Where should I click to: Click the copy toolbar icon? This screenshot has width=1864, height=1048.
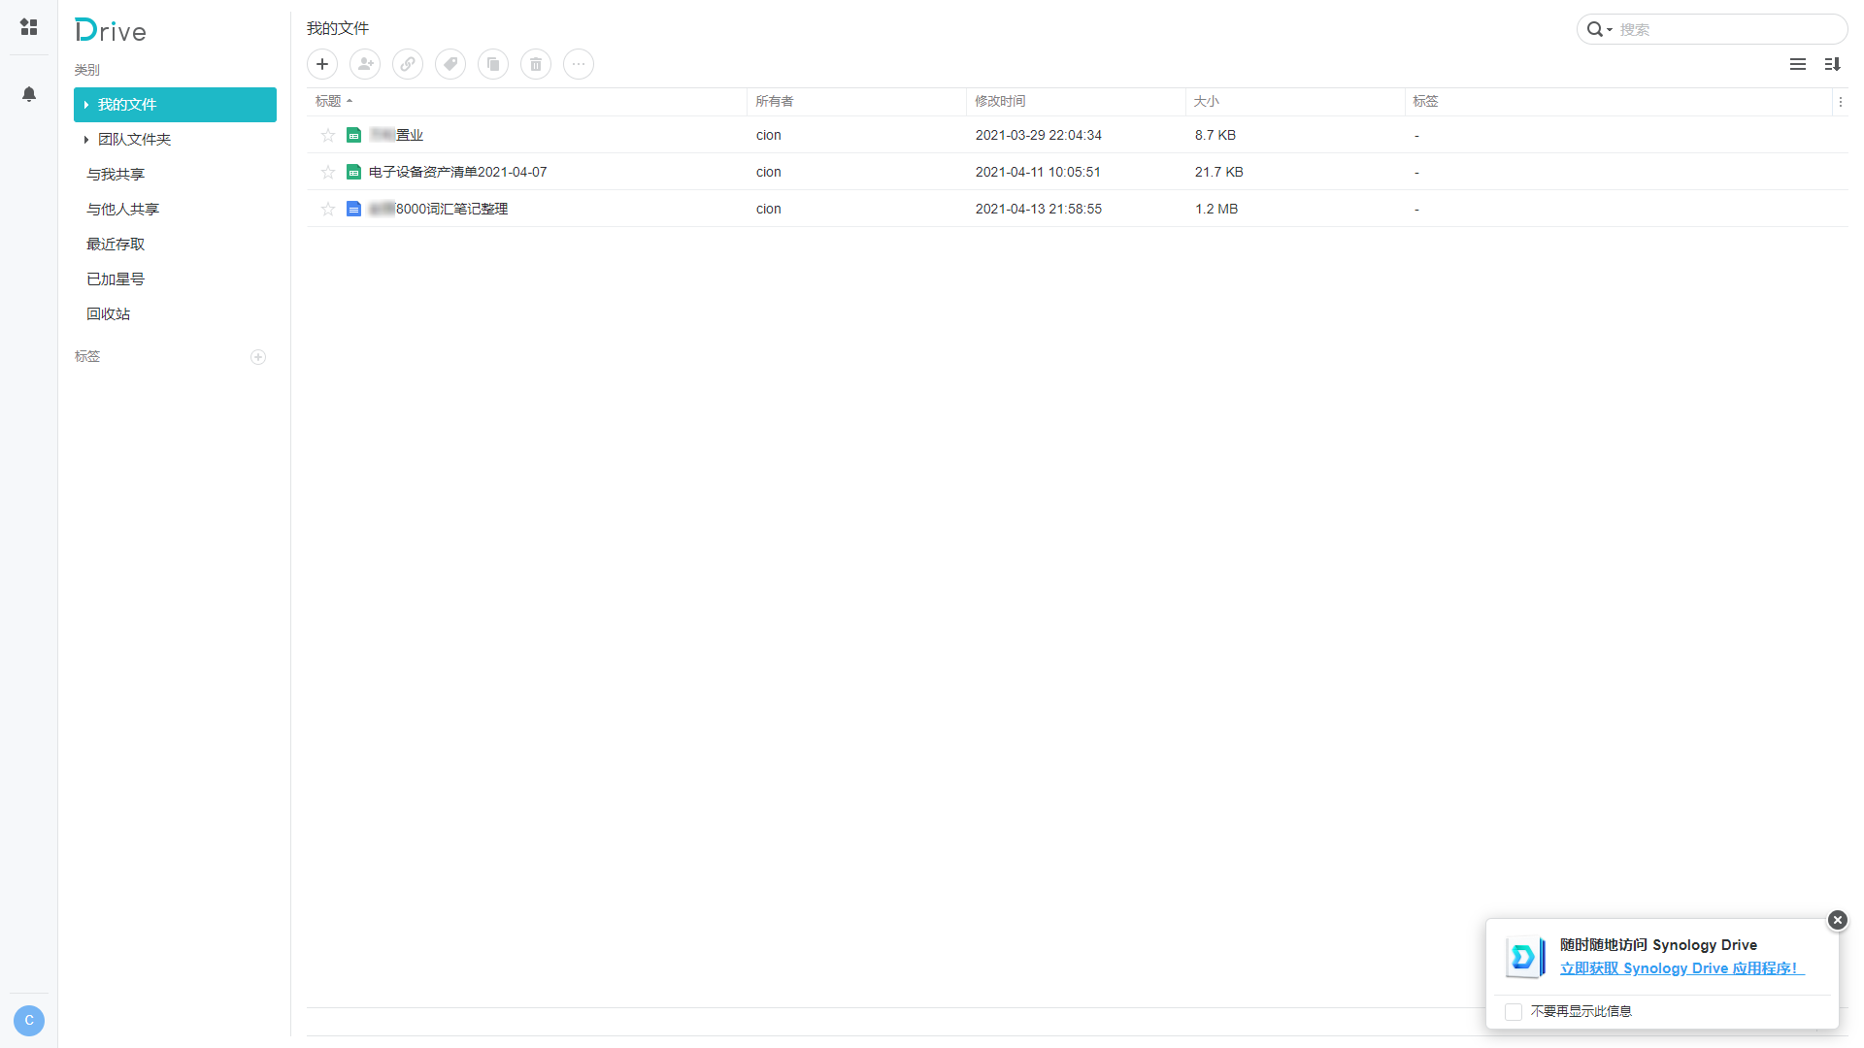coord(493,64)
